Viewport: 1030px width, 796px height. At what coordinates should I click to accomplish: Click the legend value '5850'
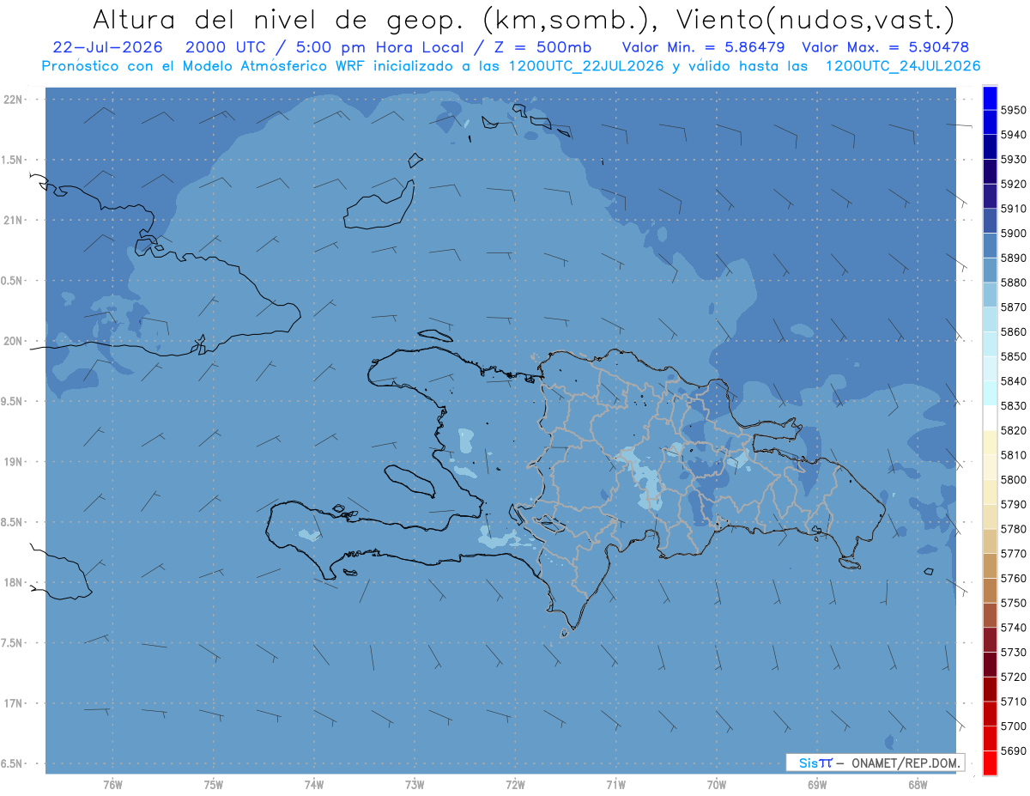click(1014, 356)
